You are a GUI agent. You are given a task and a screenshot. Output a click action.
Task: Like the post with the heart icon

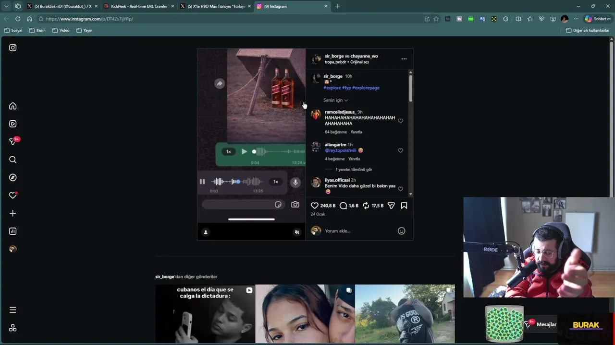point(315,206)
